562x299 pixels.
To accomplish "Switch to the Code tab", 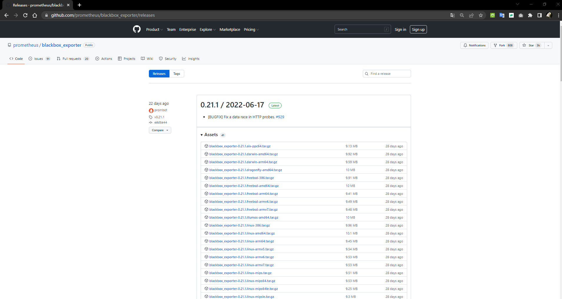I will 16,59.
